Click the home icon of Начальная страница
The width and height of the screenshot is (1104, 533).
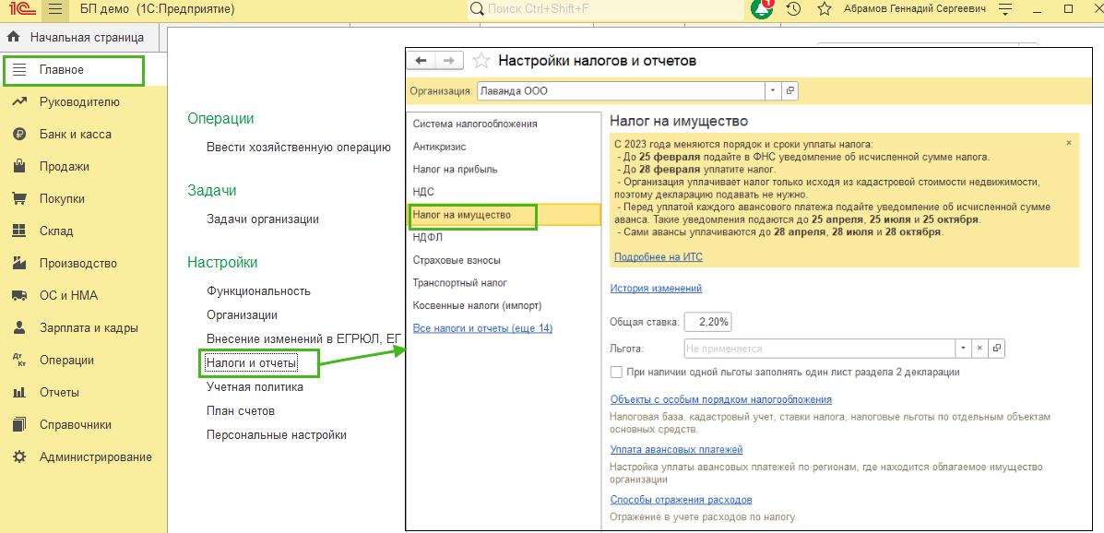tap(14, 37)
